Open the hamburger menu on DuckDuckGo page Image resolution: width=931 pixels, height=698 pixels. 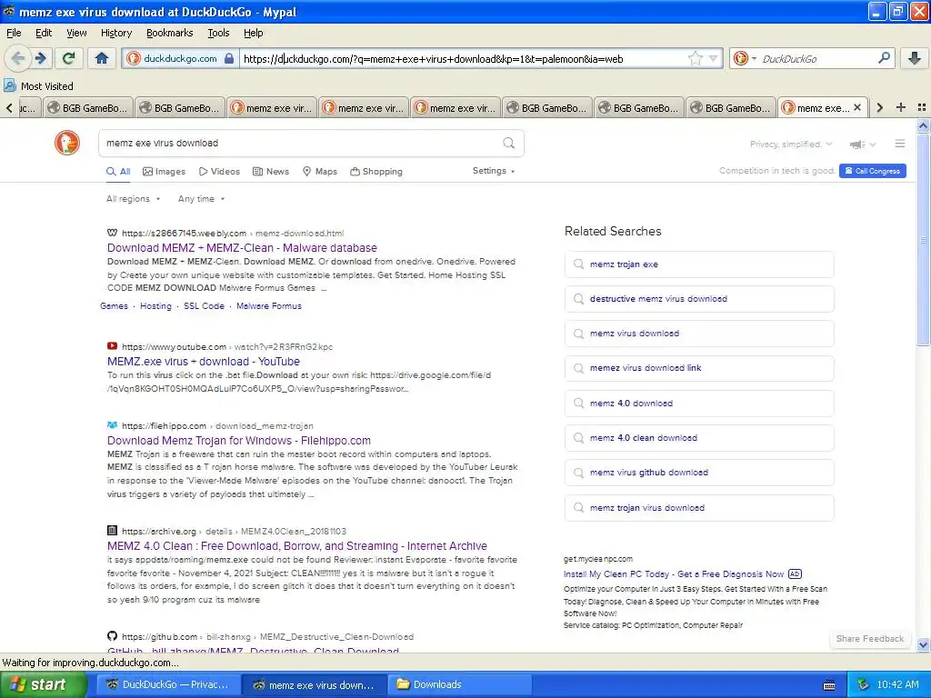tap(900, 144)
